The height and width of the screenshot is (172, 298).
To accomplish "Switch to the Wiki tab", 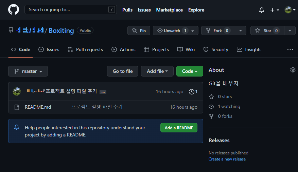I will pos(186,50).
